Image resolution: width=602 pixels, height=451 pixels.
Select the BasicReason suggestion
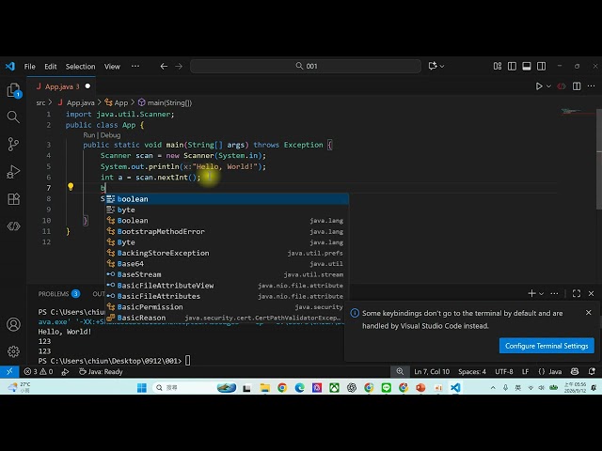[x=227, y=318]
